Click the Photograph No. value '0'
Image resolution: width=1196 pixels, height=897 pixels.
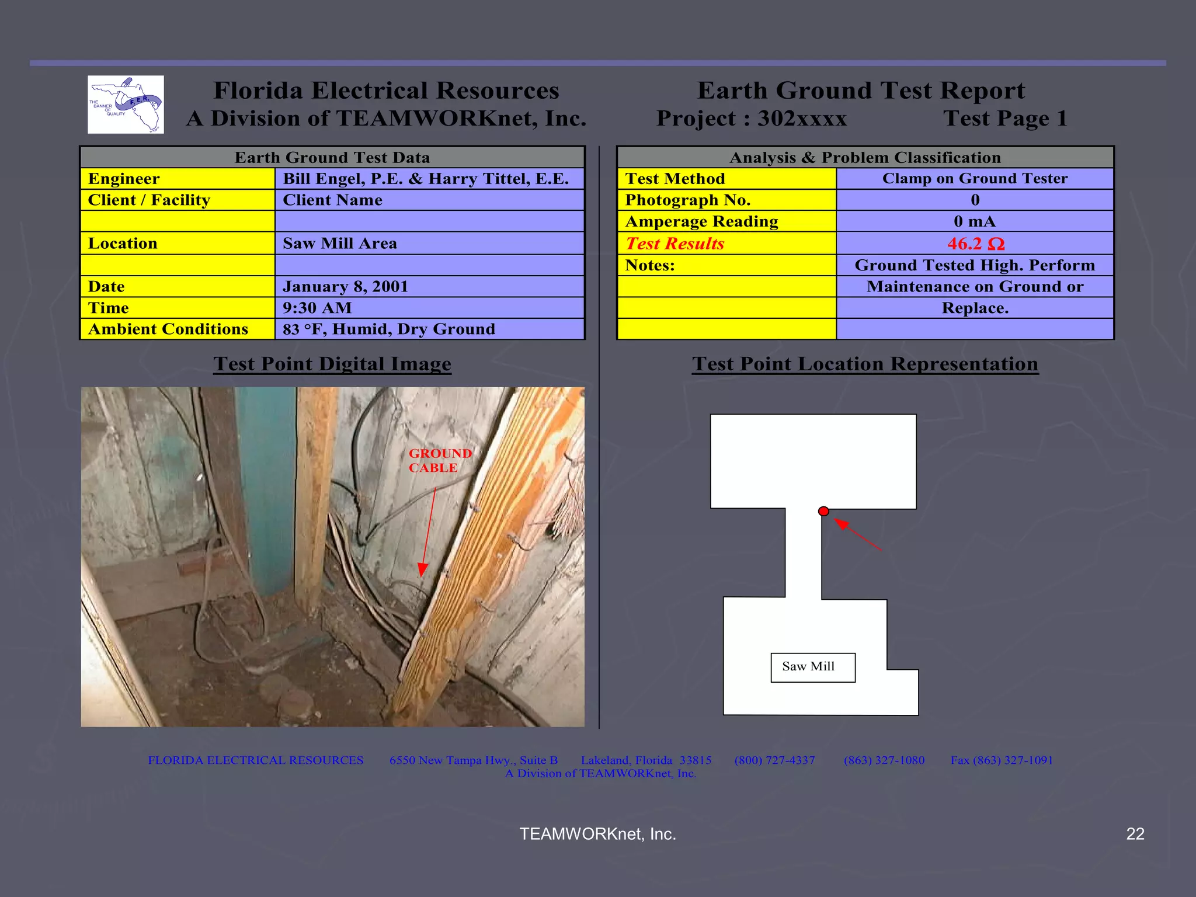[x=975, y=200]
